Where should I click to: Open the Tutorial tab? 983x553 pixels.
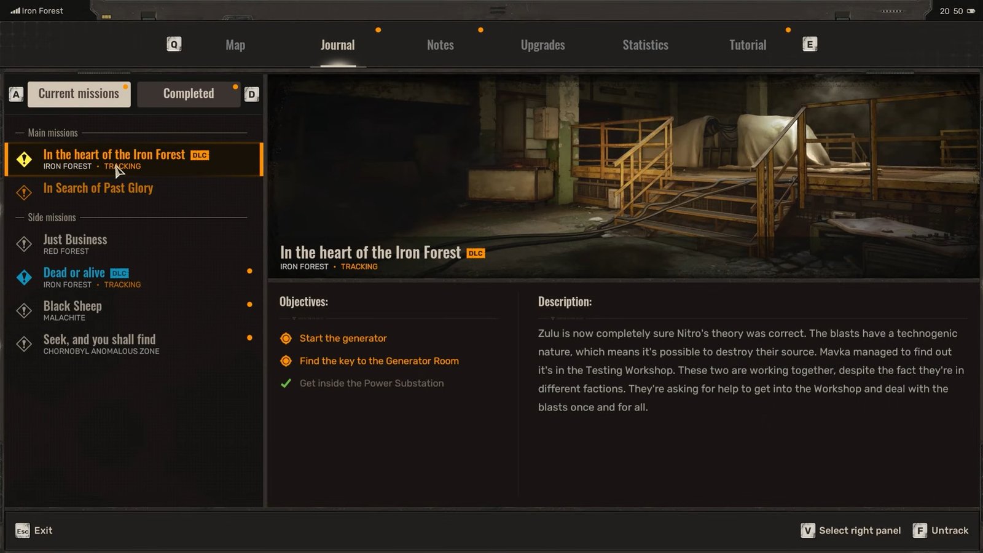748,45
